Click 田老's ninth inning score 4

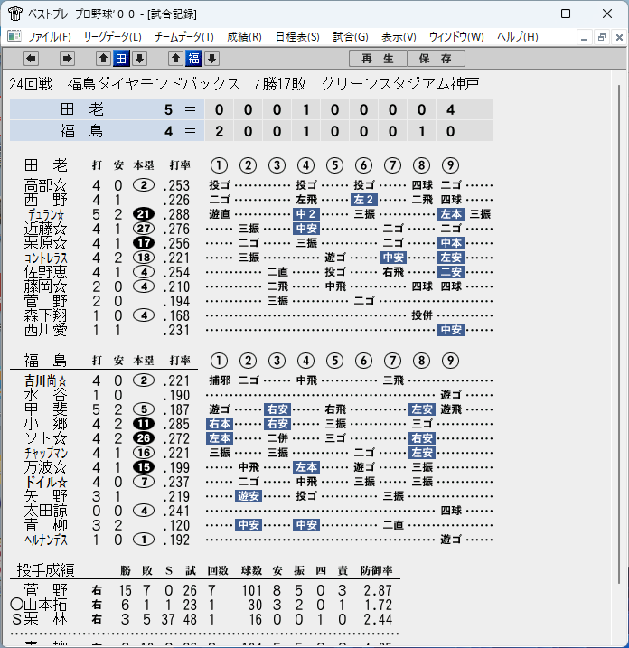450,110
